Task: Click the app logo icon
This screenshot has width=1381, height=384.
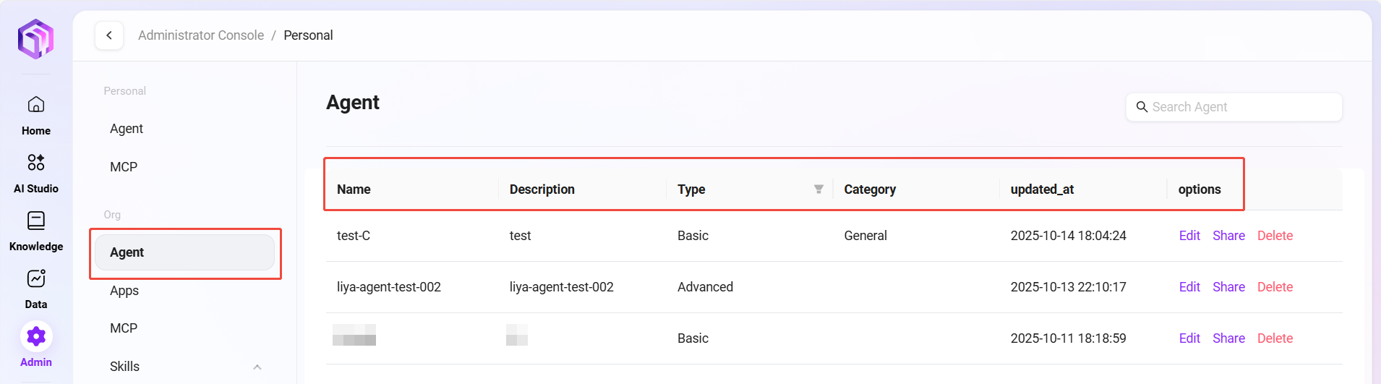Action: point(36,39)
